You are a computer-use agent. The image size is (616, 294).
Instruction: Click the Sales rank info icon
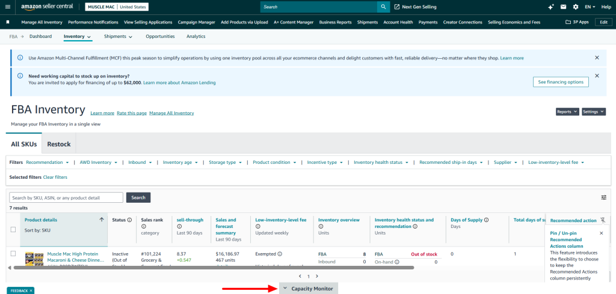[143, 227]
